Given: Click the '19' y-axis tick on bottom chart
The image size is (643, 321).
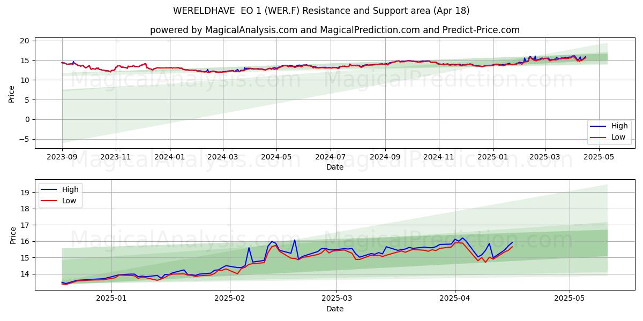Looking at the screenshot, I should [26, 193].
